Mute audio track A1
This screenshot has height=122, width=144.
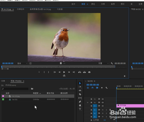pyautogui.click(x=103, y=110)
